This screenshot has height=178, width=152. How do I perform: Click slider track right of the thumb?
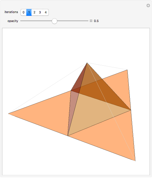(x=73, y=21)
